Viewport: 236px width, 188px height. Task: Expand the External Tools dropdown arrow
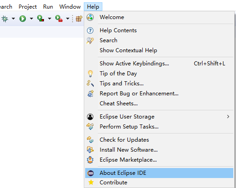click(x=67, y=19)
